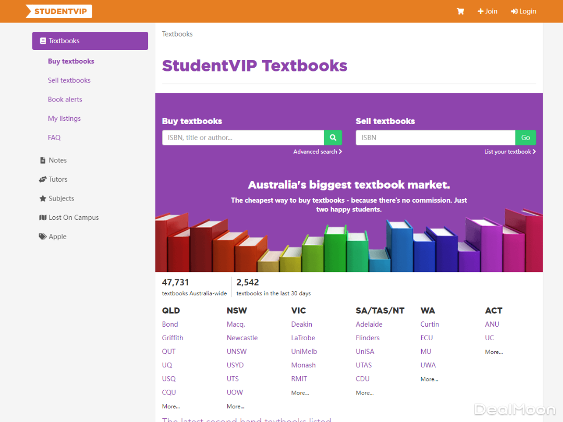Viewport: 563px width, 422px height.
Task: Open Book alerts in sidebar
Action: click(65, 100)
